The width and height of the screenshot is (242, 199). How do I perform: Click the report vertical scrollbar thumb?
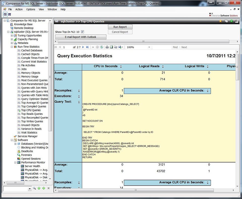tap(237, 67)
